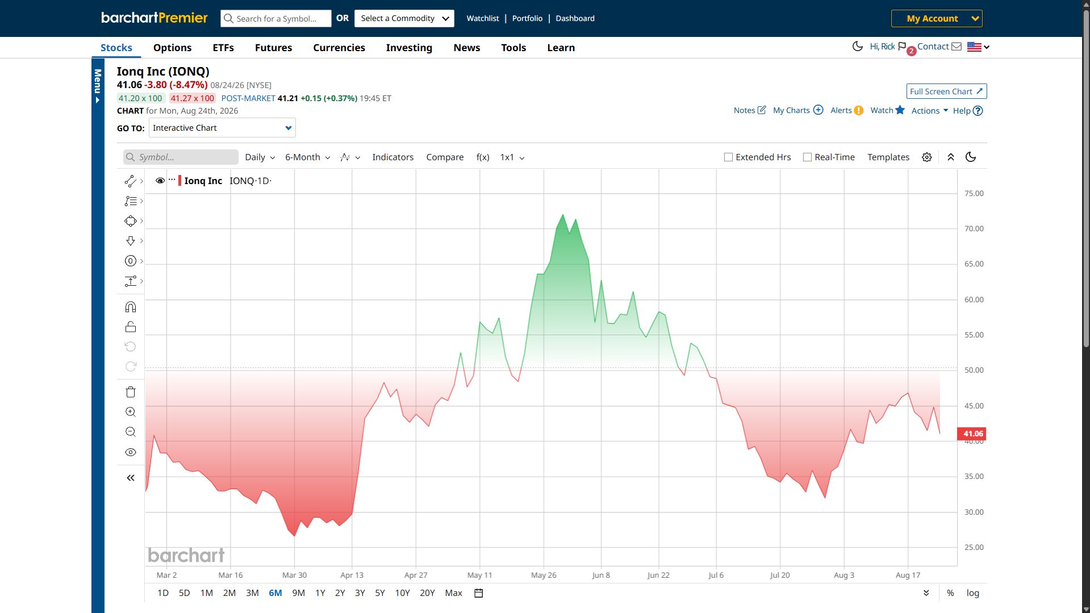Toggle visibility of all drawings
The image size is (1090, 613).
coord(130,452)
